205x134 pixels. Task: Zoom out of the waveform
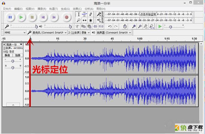140,27
